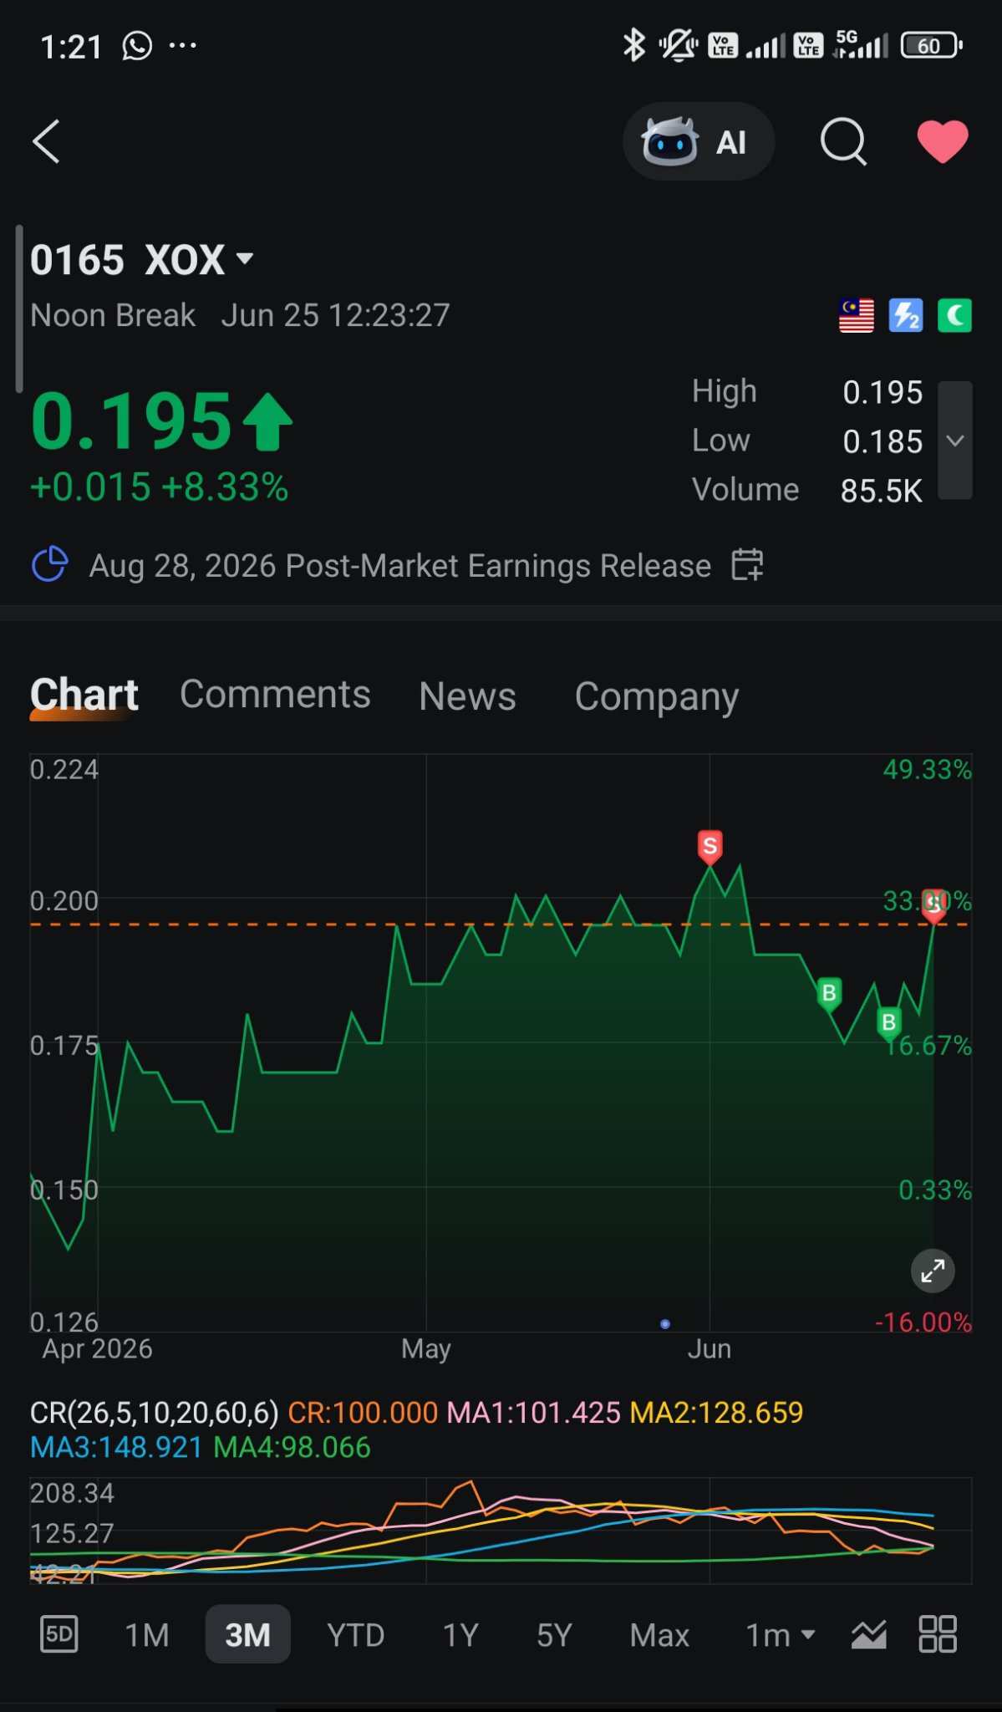Tap the battery indicator showing 60

pyautogui.click(x=931, y=45)
